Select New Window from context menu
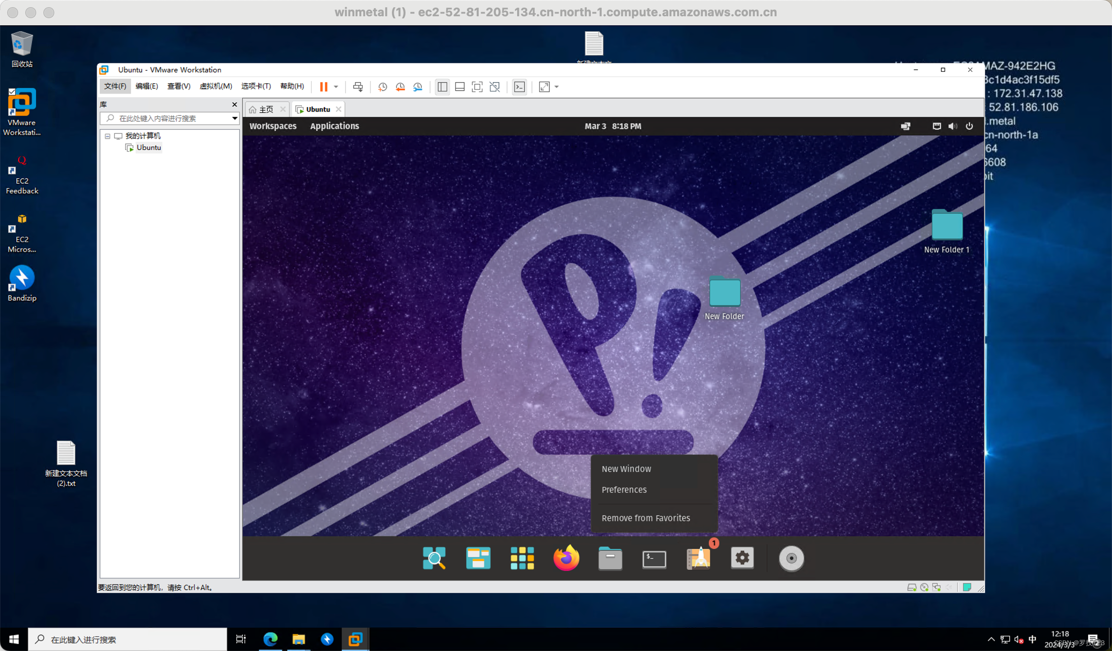This screenshot has width=1112, height=651. 626,468
